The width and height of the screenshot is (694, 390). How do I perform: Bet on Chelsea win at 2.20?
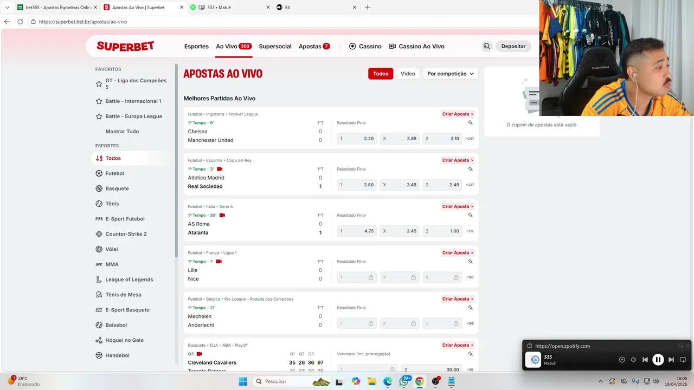[x=357, y=139]
